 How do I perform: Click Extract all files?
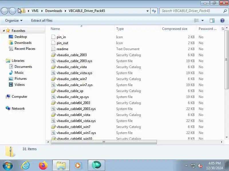click(42, 21)
